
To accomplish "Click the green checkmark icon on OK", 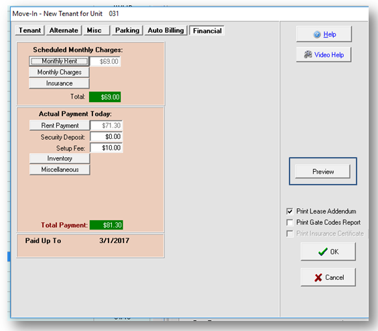I will tap(323, 252).
